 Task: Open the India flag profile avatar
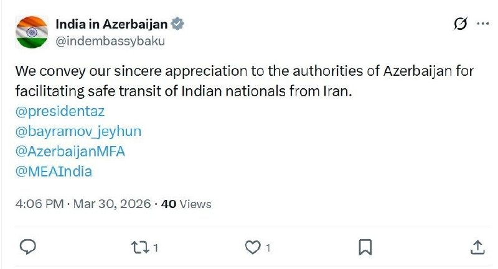(x=32, y=32)
